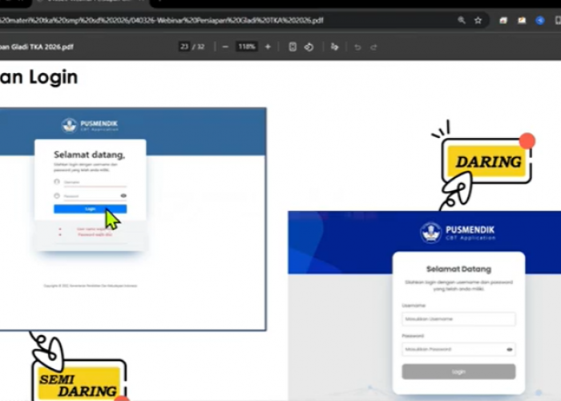Click the gray Login button on right form
The width and height of the screenshot is (561, 401).
point(458,372)
